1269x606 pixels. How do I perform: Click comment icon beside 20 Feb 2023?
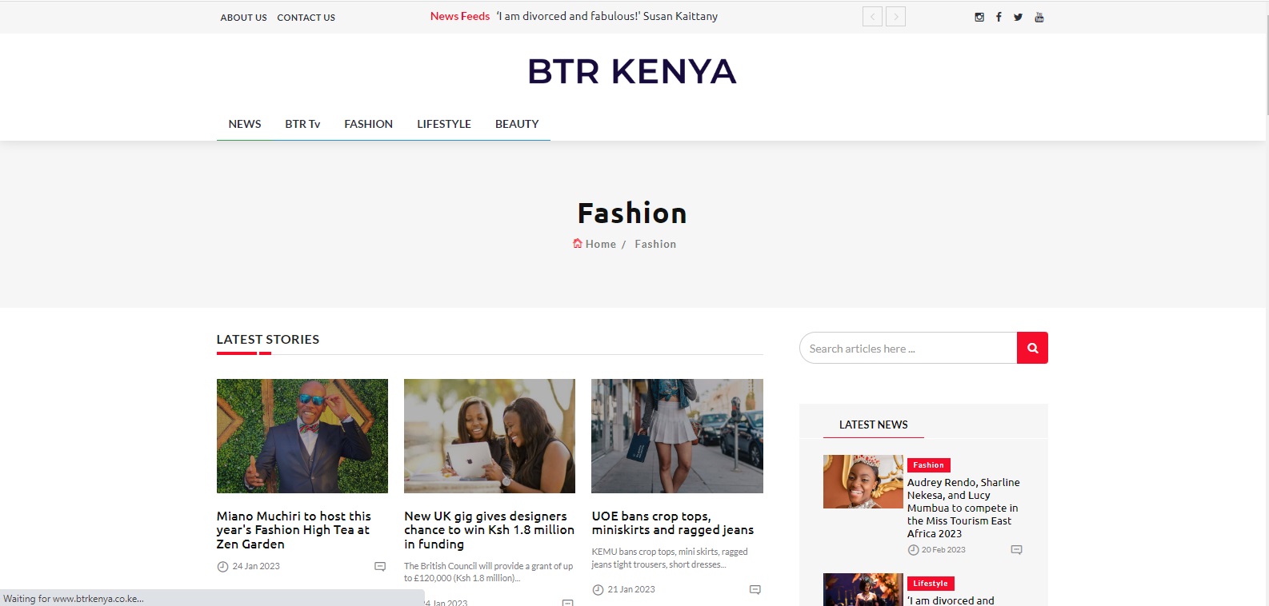pyautogui.click(x=1016, y=550)
